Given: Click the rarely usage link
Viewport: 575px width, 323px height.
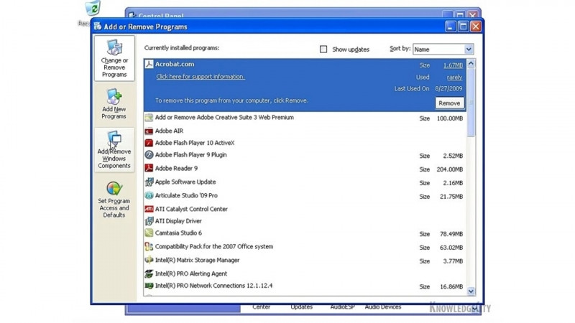Looking at the screenshot, I should coord(454,78).
